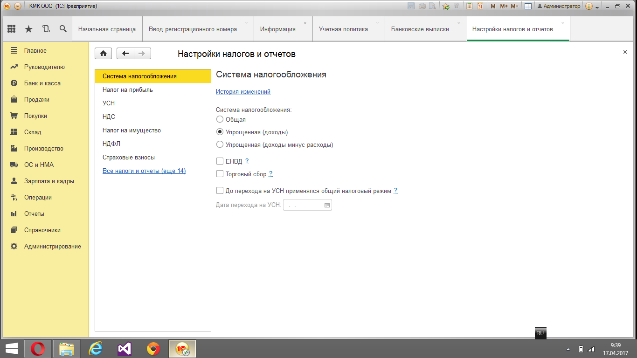The width and height of the screenshot is (637, 358).
Task: Select "Упрощенная (доходы минус расходы)" radio button
Action: 220,145
